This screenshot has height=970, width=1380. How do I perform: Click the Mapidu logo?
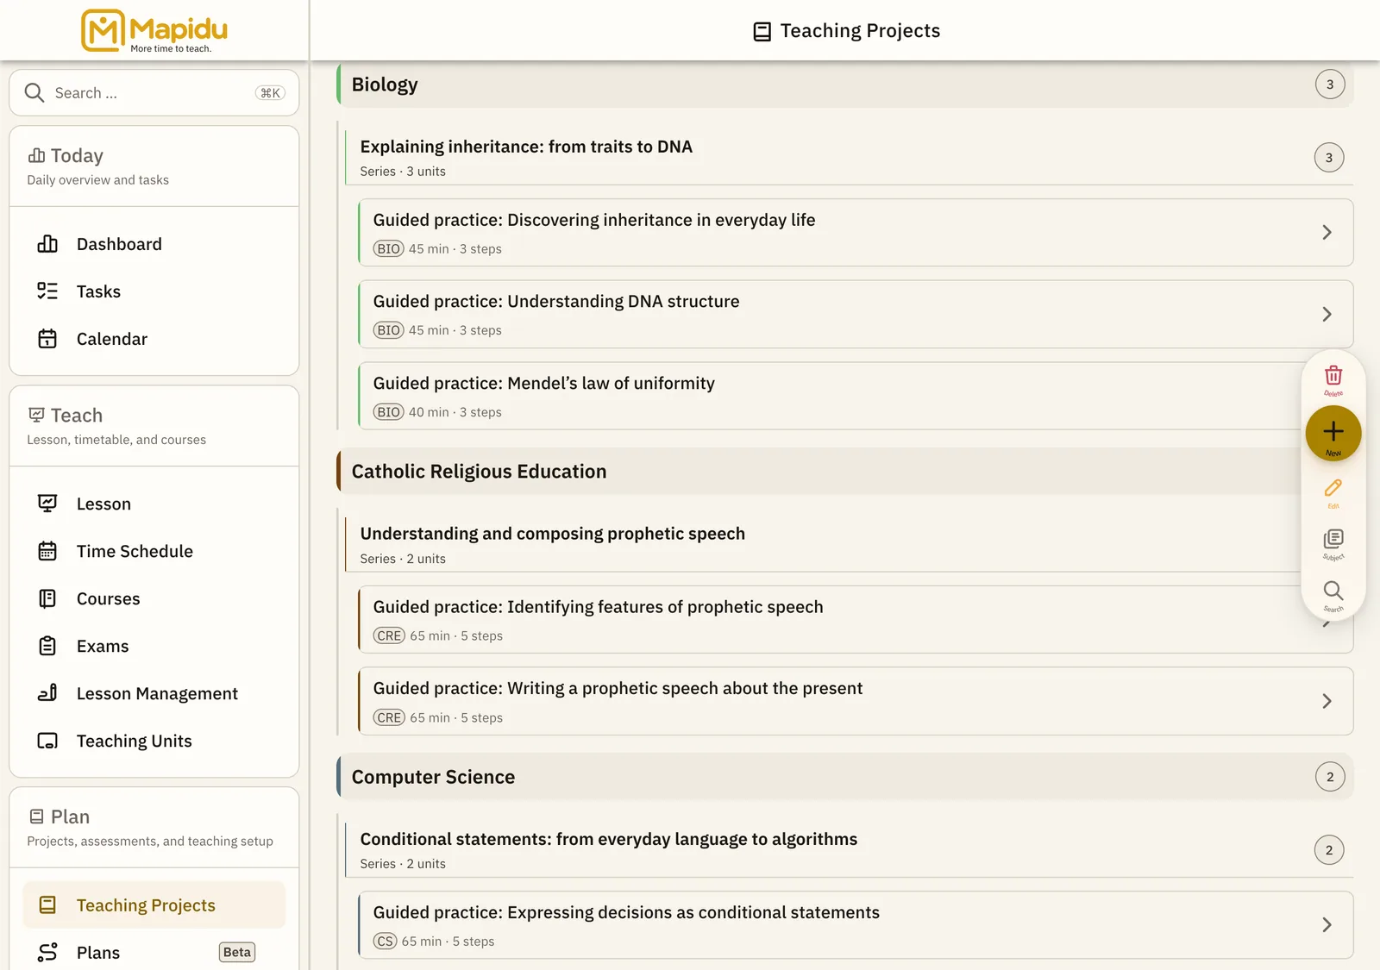[154, 30]
